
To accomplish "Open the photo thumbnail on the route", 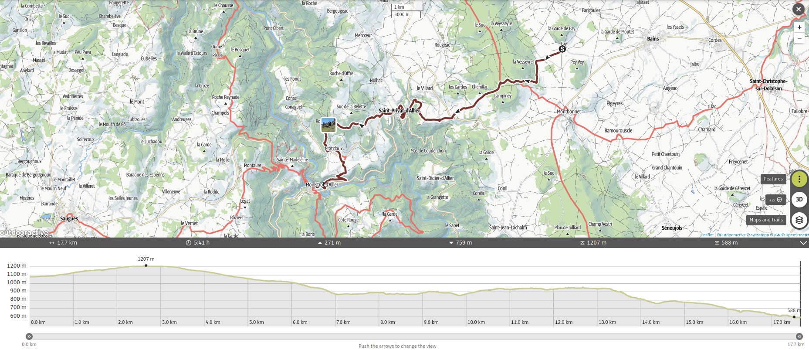I will coord(328,125).
